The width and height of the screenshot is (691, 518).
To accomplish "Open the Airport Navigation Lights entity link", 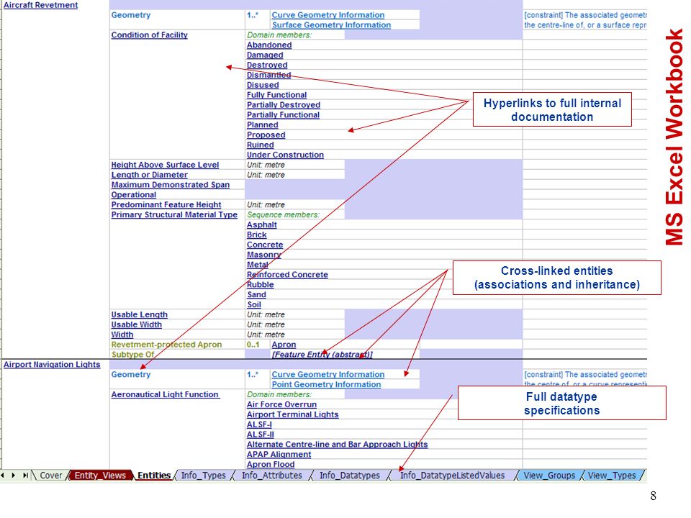I will [x=52, y=364].
